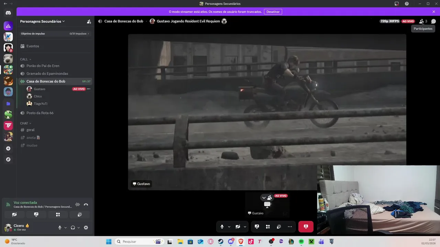Expand Personagens Secundários server menu
Screen dimensions: 440x247
pos(43,21)
